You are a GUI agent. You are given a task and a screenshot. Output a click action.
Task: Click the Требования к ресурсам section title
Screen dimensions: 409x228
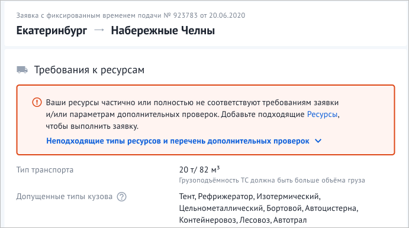pos(89,70)
